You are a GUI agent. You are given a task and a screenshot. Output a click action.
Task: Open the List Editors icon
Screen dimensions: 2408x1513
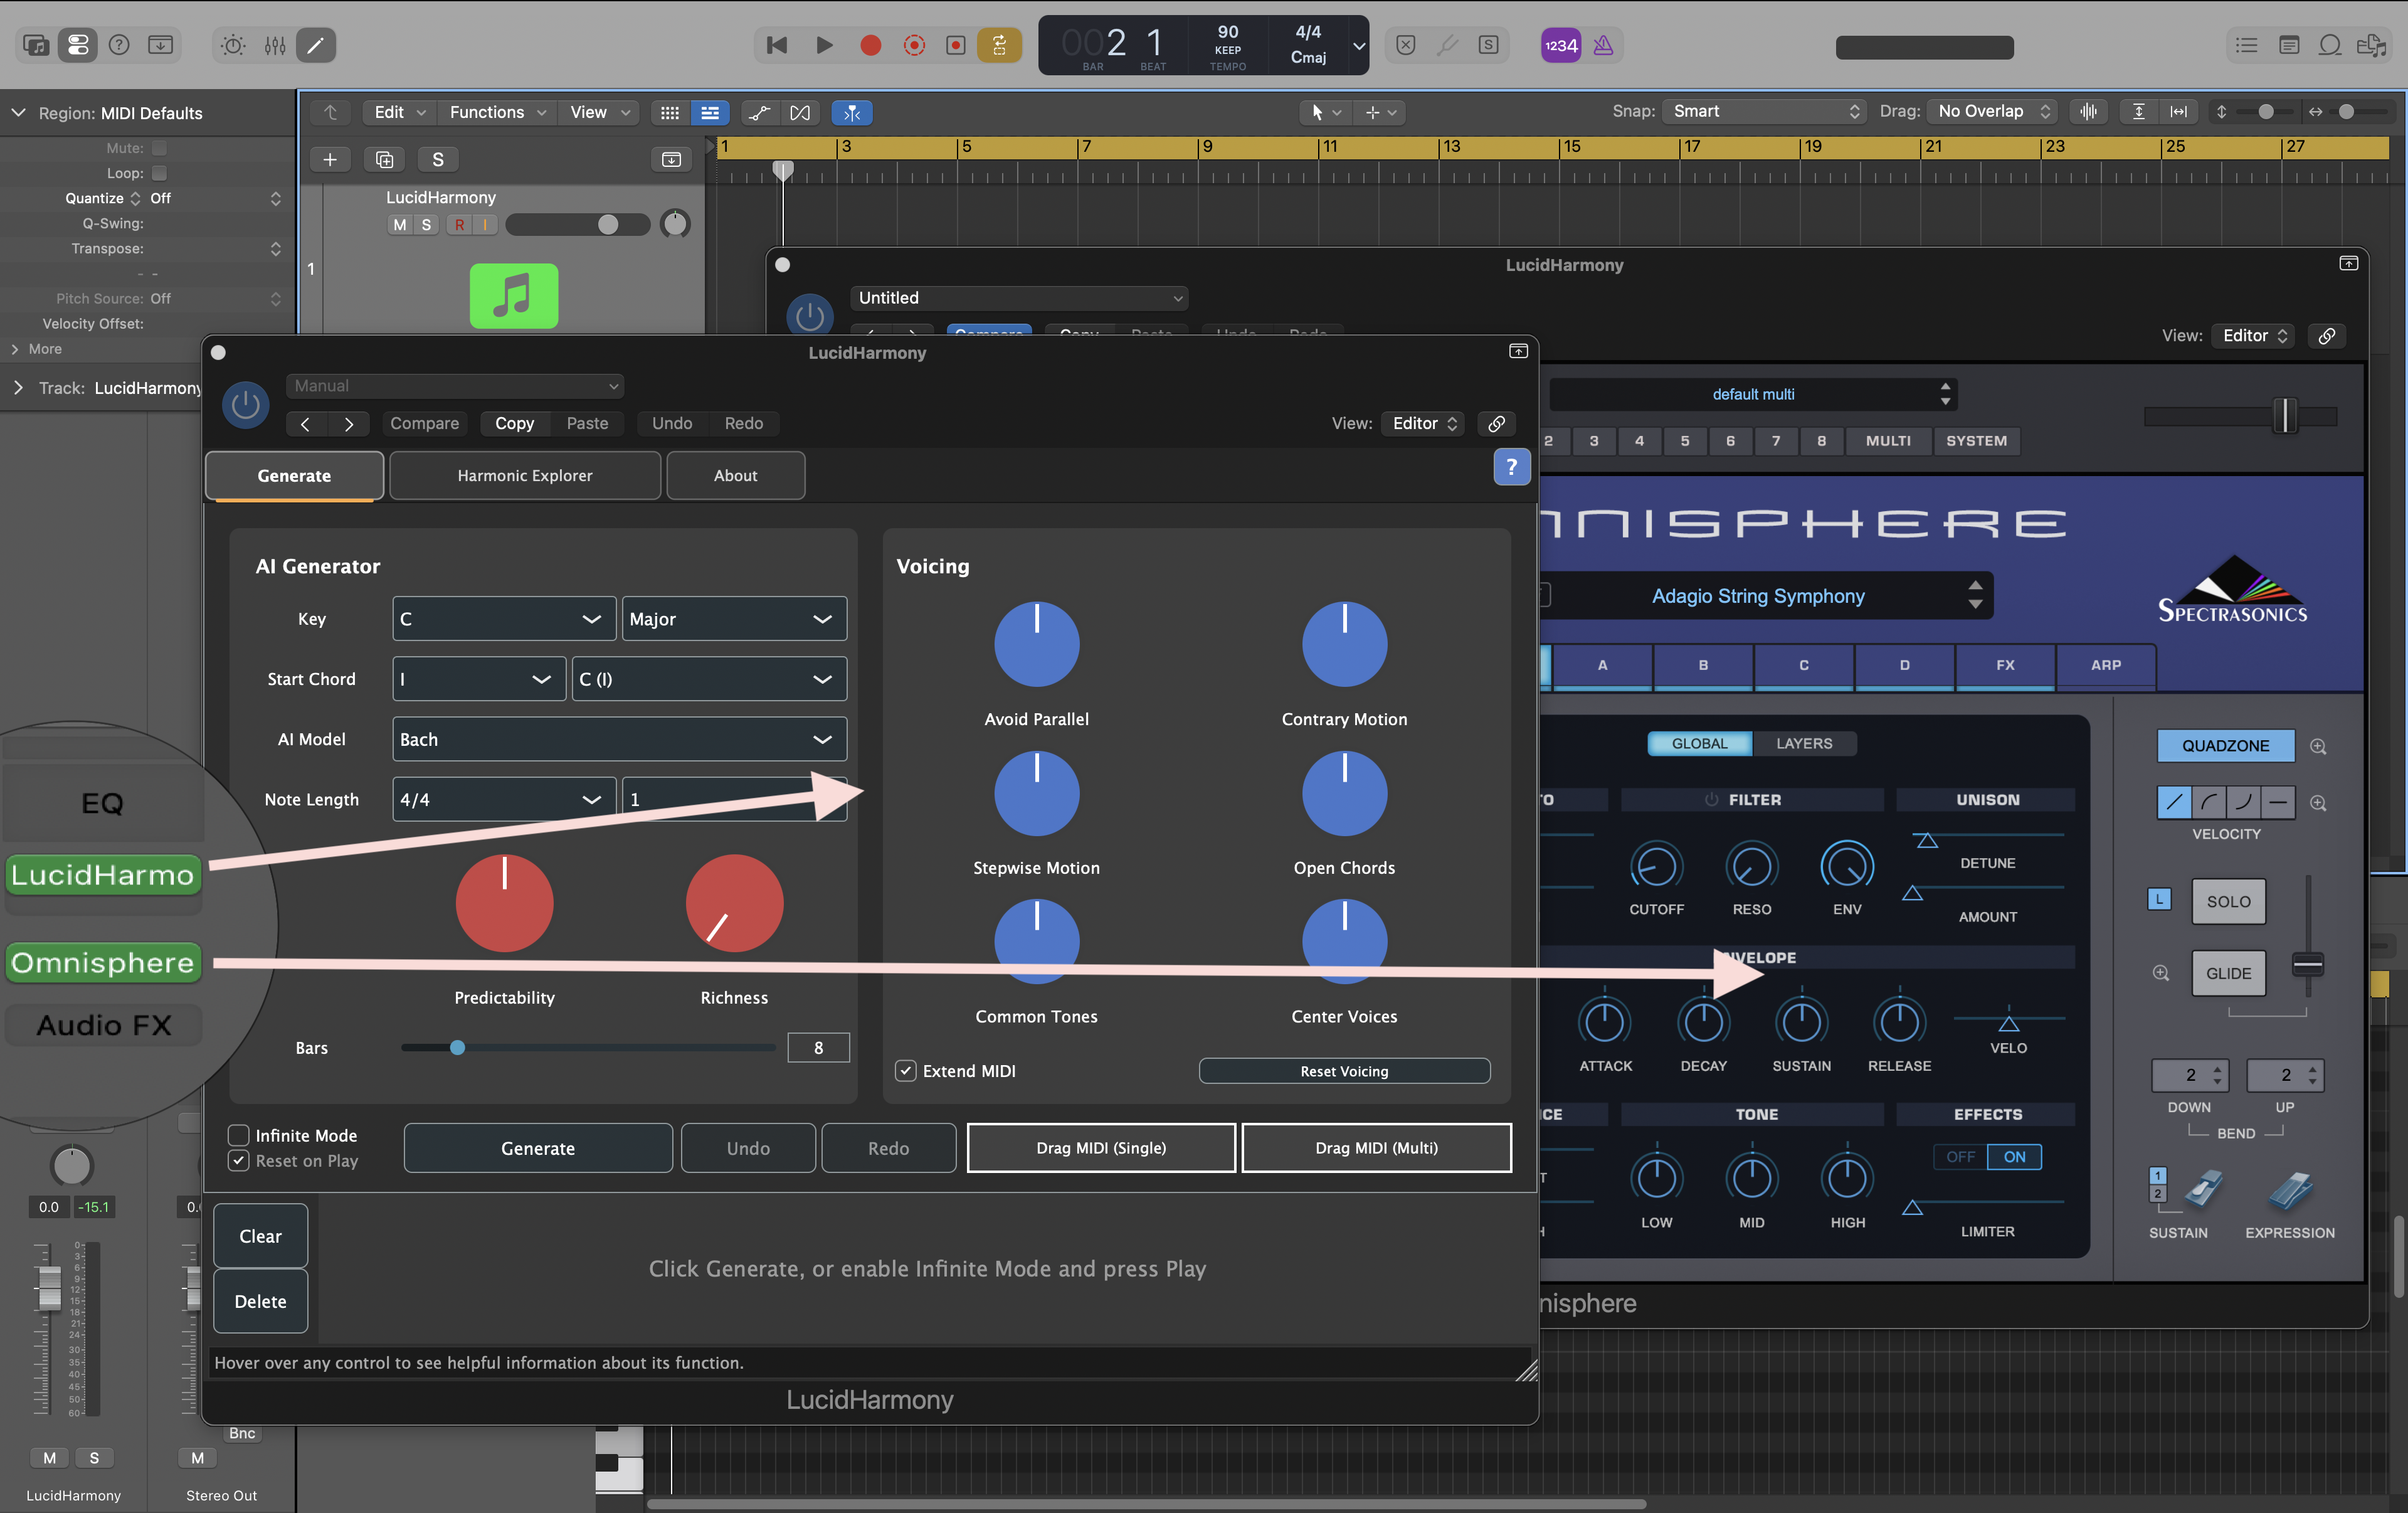pos(2247,45)
